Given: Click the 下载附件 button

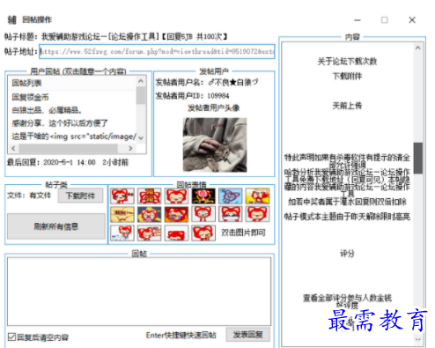Looking at the screenshot, I should coord(80,196).
